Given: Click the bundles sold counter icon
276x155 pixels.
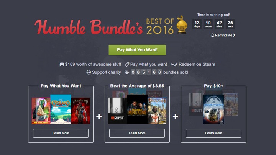Looking at the screenshot, I should coord(127,72).
